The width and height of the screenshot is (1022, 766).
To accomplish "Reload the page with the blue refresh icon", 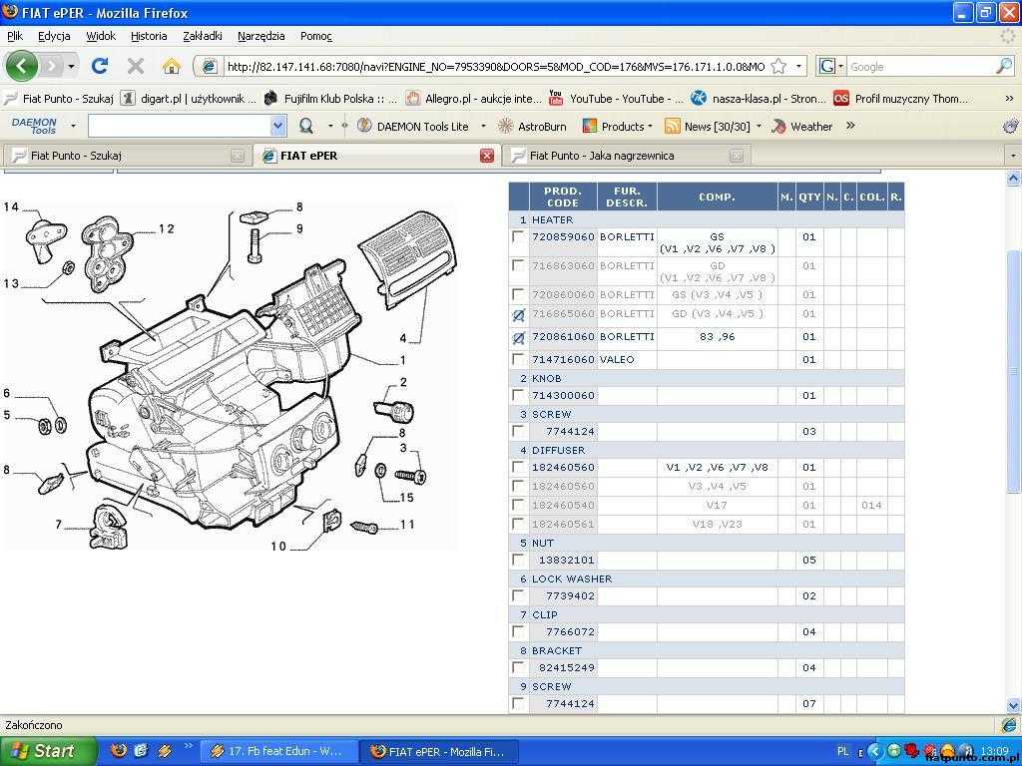I will pos(100,66).
